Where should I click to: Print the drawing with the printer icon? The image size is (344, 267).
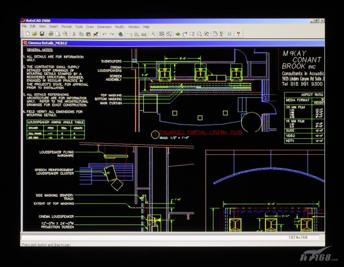51,34
